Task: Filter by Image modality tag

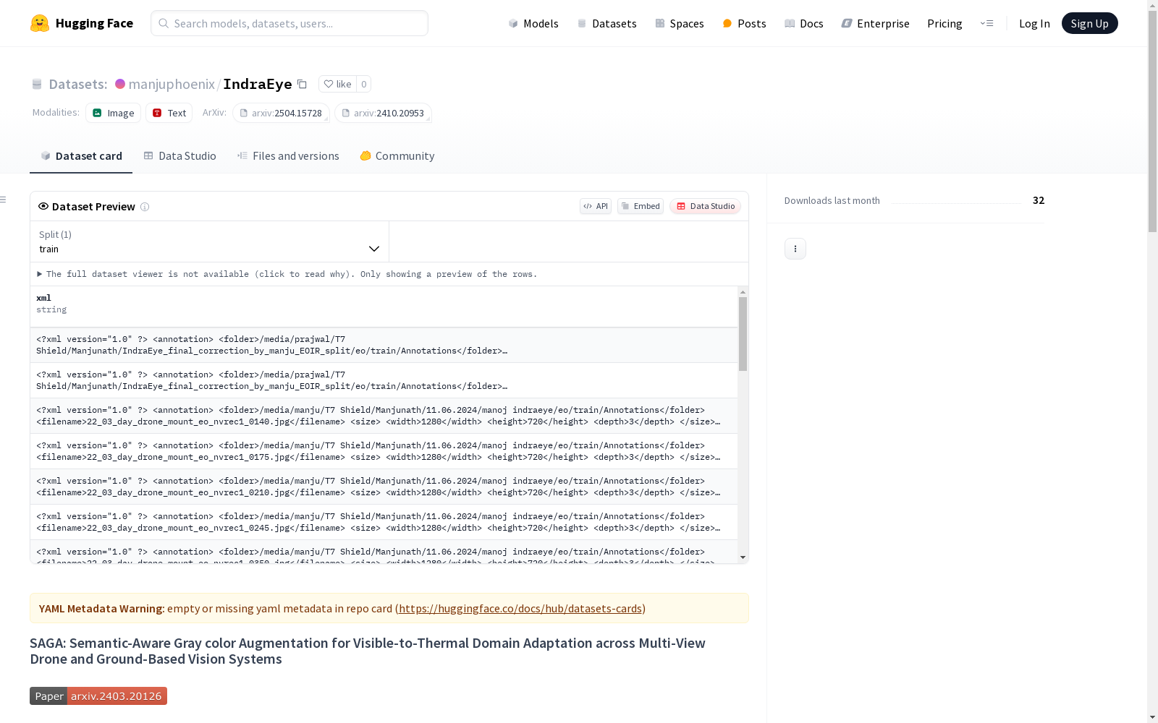Action: pos(114,113)
